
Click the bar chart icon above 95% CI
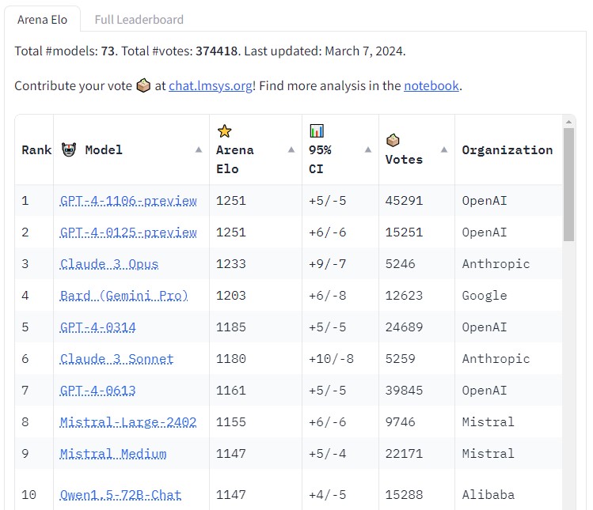[x=317, y=131]
